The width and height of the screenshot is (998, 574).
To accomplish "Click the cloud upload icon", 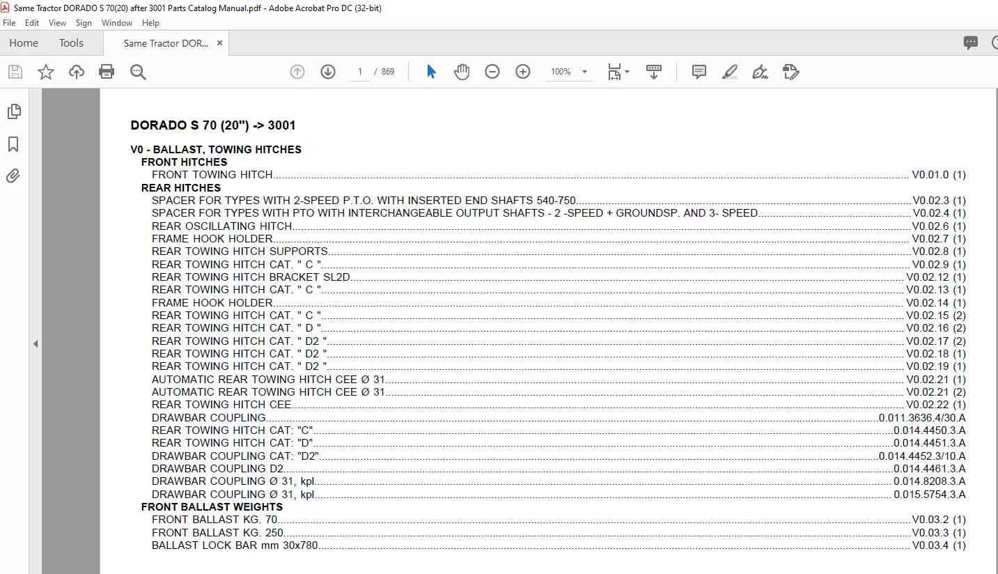I will coord(77,72).
